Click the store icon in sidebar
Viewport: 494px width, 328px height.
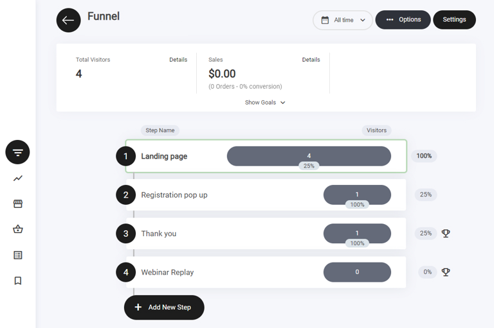(18, 203)
